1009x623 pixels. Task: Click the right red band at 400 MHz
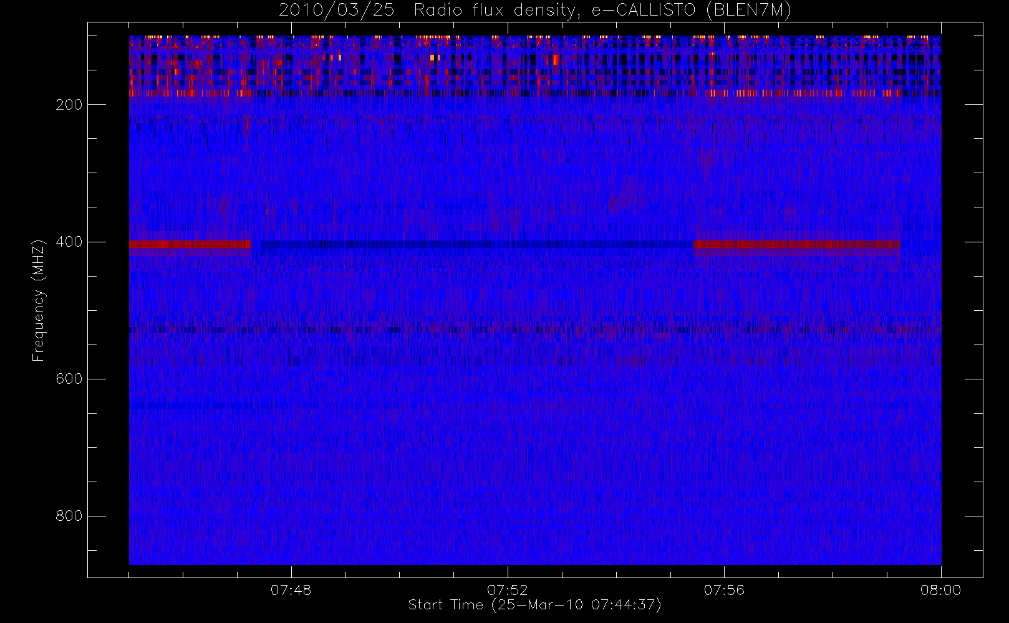(x=796, y=244)
